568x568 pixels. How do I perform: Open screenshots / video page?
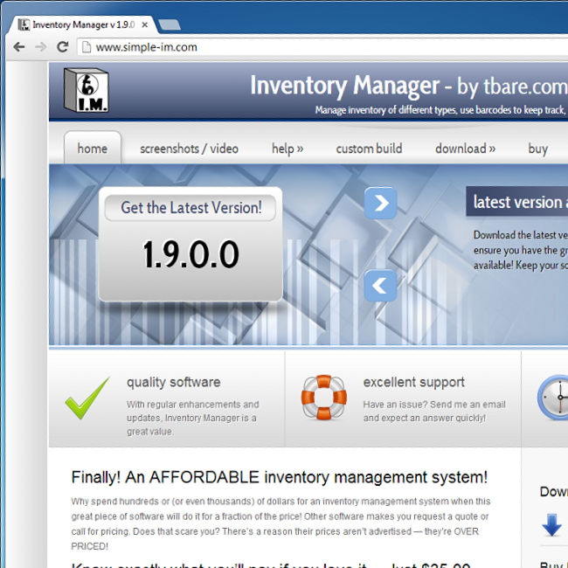pos(189,149)
